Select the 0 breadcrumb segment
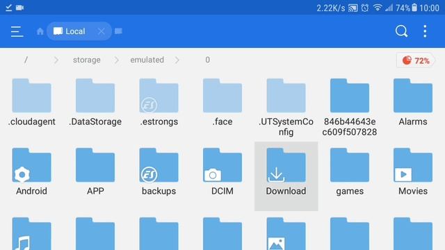Image resolution: width=445 pixels, height=250 pixels. coord(207,60)
